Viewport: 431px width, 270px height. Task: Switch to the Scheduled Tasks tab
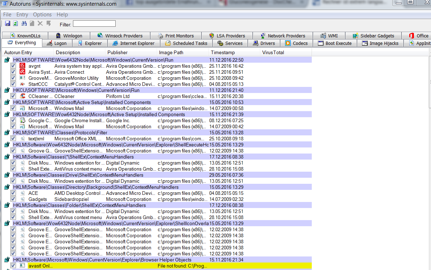[x=186, y=43]
